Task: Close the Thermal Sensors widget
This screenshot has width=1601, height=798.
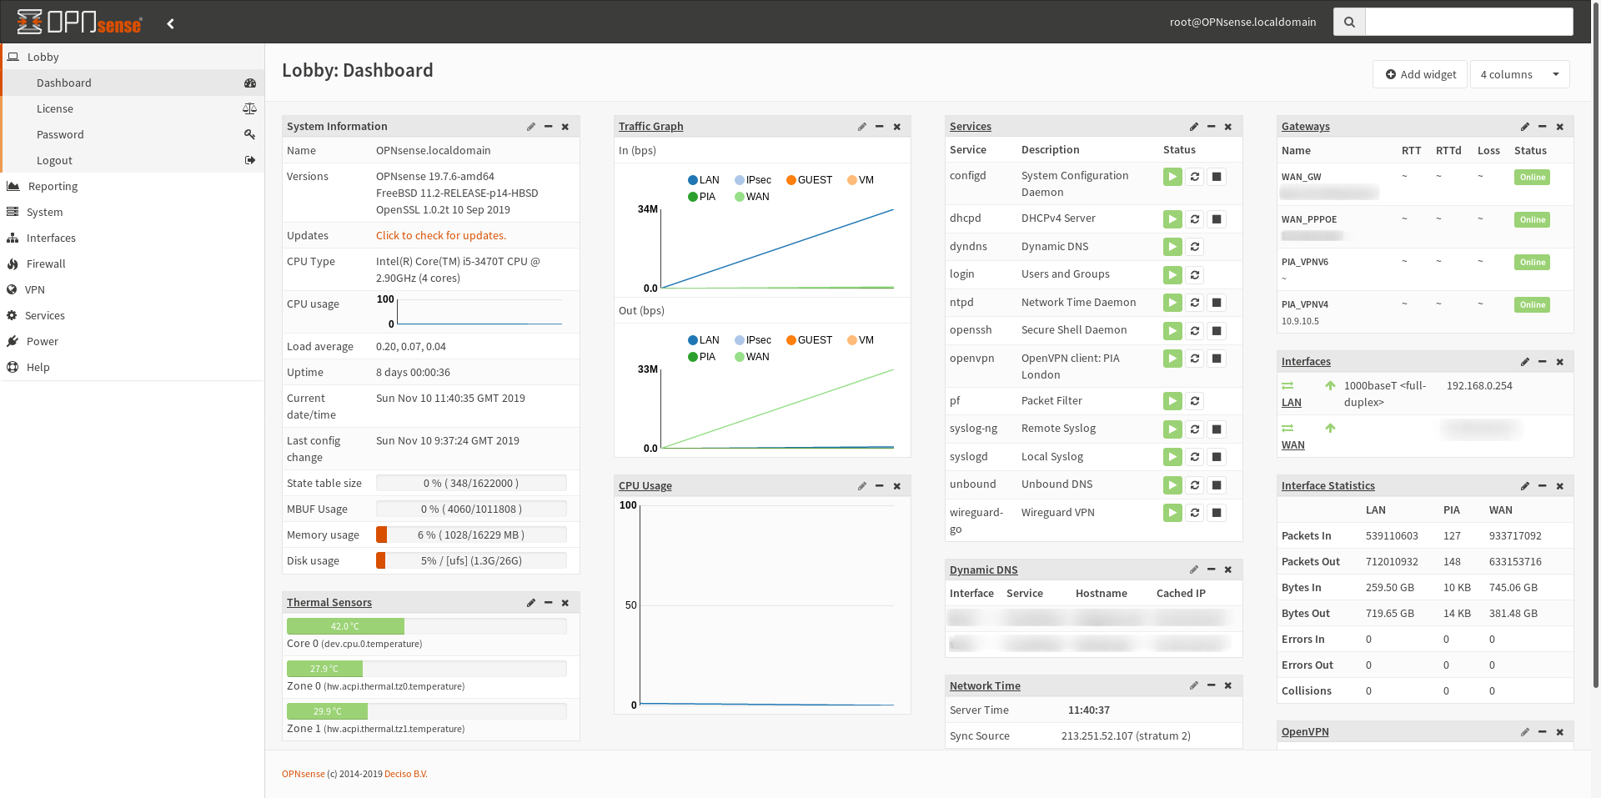Action: (x=565, y=603)
